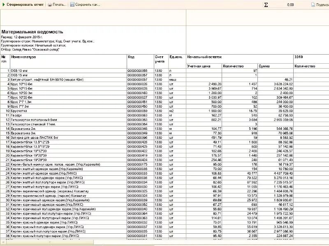This screenshot has width=329, height=246.
Task: Open the Печать... command
Action: coord(57,5)
